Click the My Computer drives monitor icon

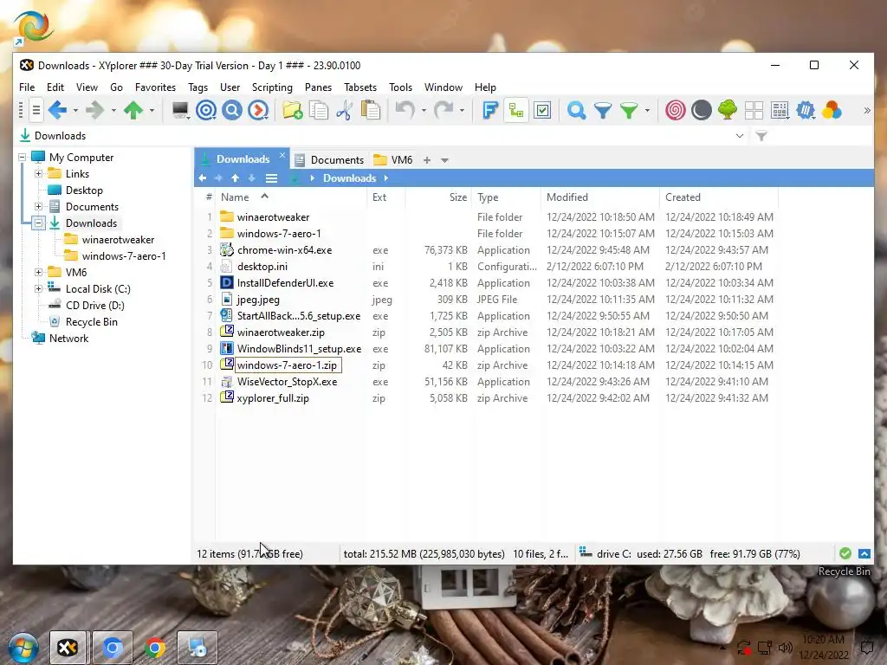180,110
